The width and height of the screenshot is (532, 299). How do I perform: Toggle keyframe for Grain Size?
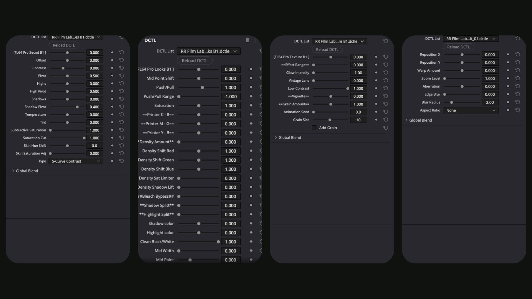(376, 120)
